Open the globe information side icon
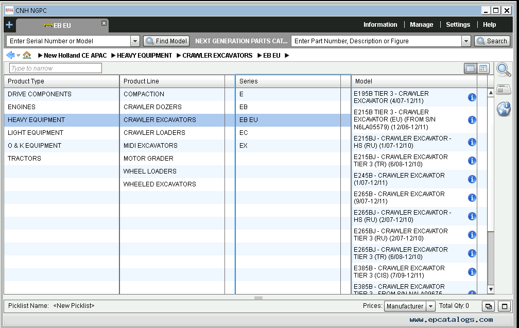 coord(504,109)
